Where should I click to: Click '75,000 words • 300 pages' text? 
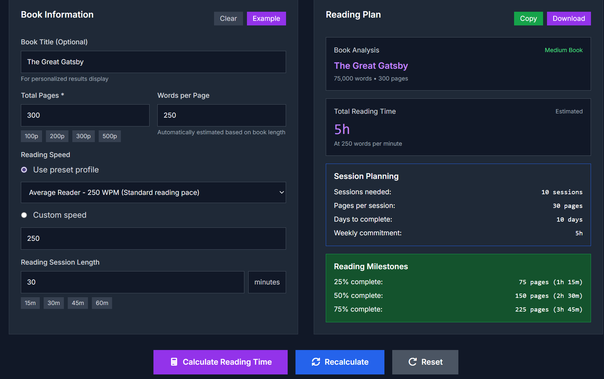tap(371, 79)
